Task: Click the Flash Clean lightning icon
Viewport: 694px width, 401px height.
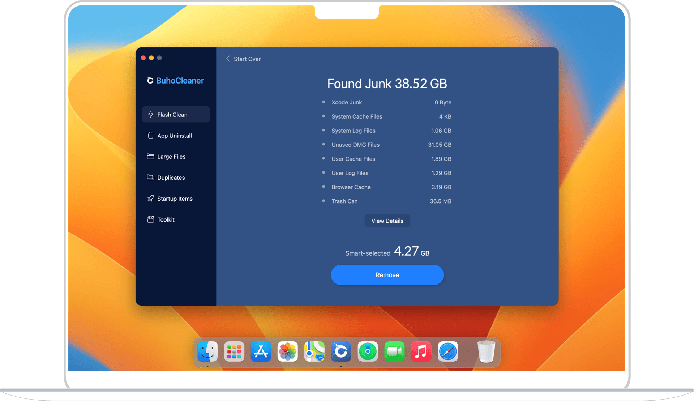Action: click(x=151, y=115)
